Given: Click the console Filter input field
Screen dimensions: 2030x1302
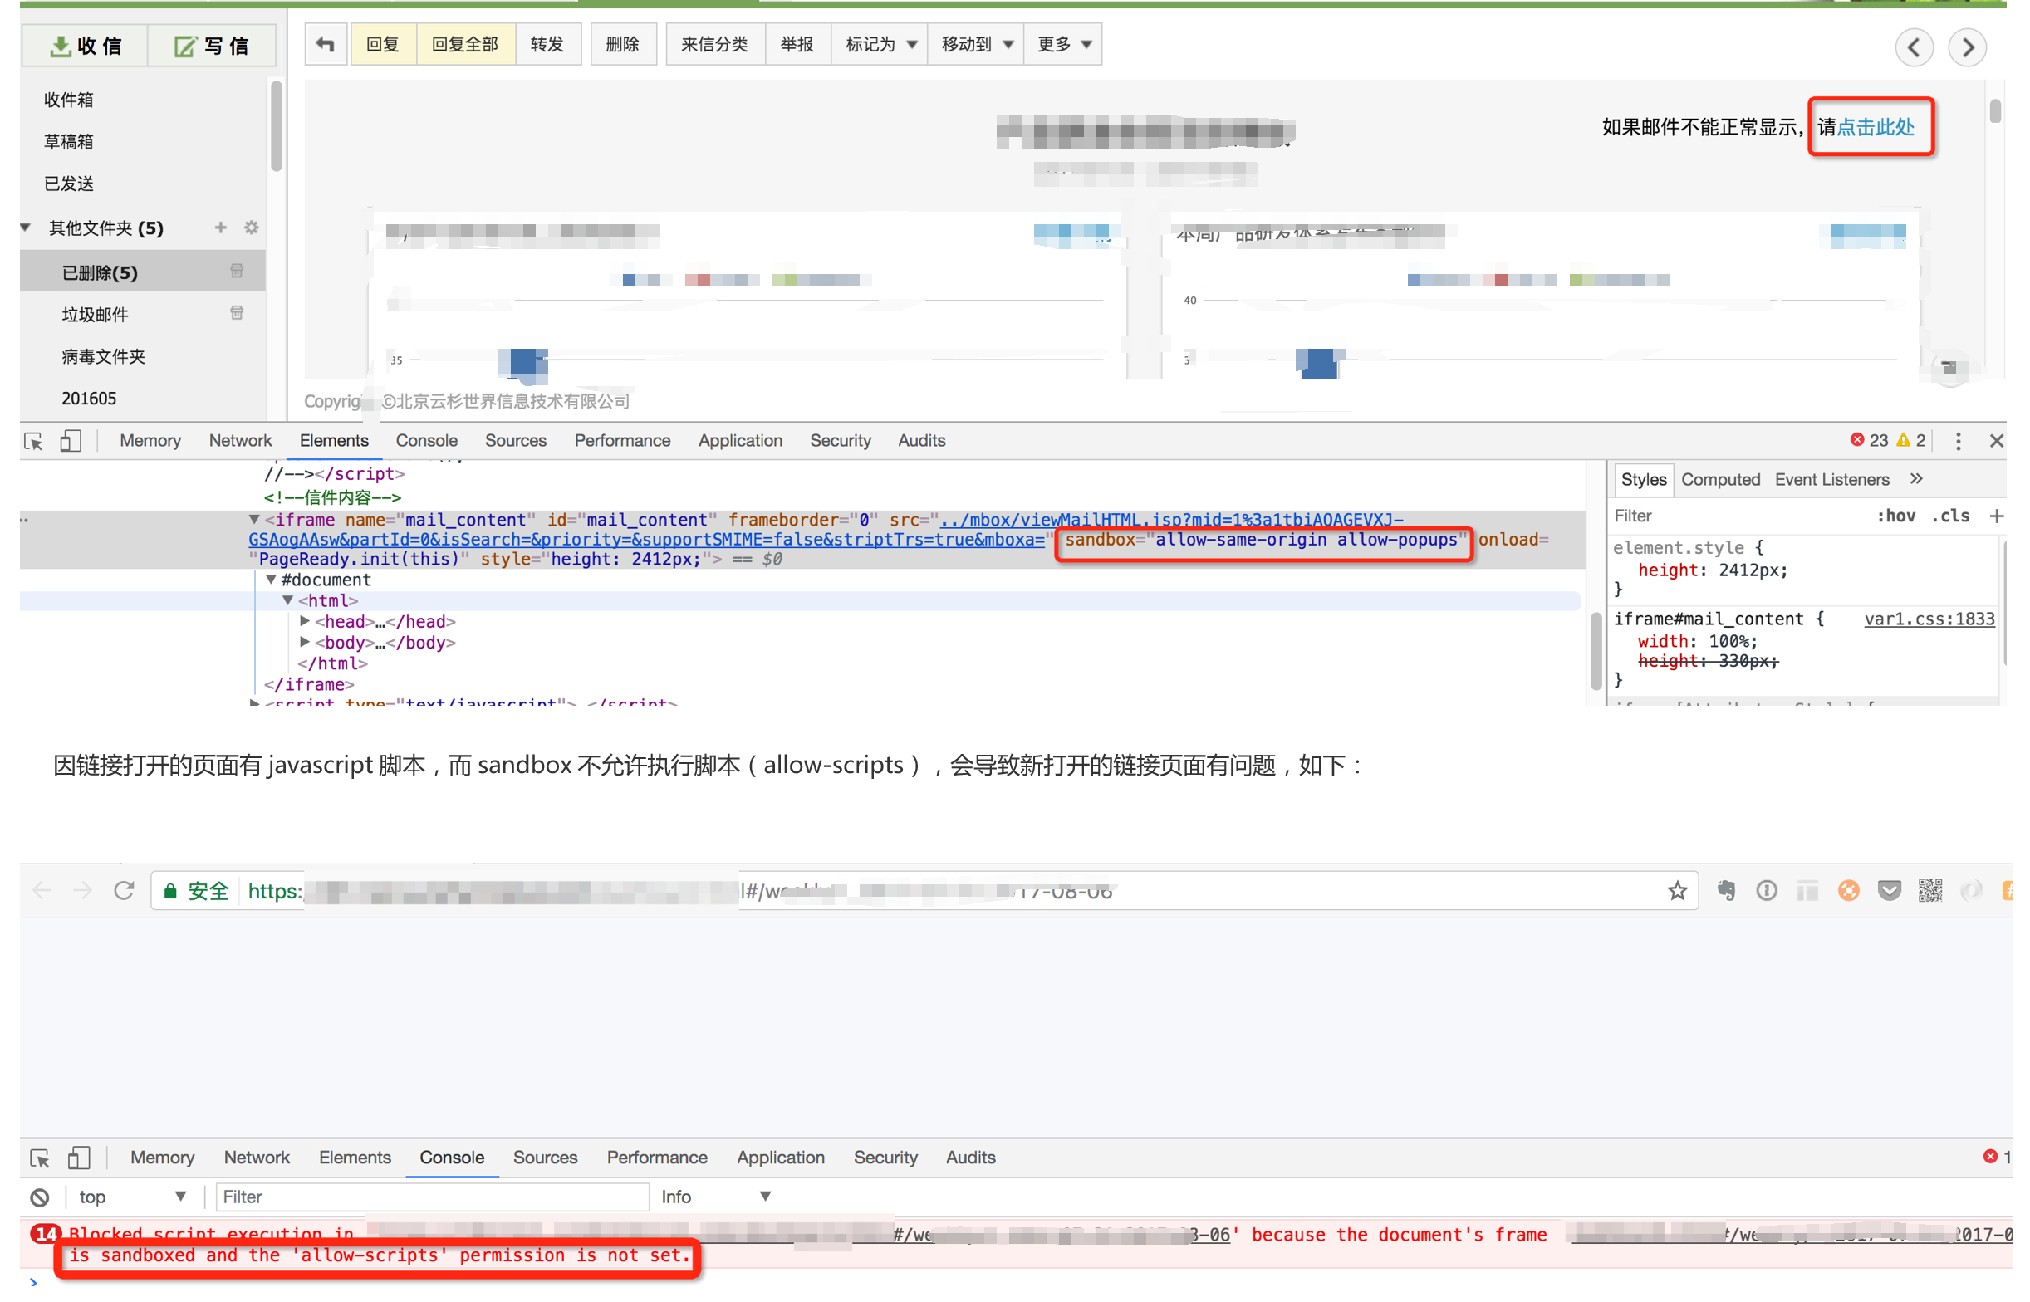Looking at the screenshot, I should (x=431, y=1197).
